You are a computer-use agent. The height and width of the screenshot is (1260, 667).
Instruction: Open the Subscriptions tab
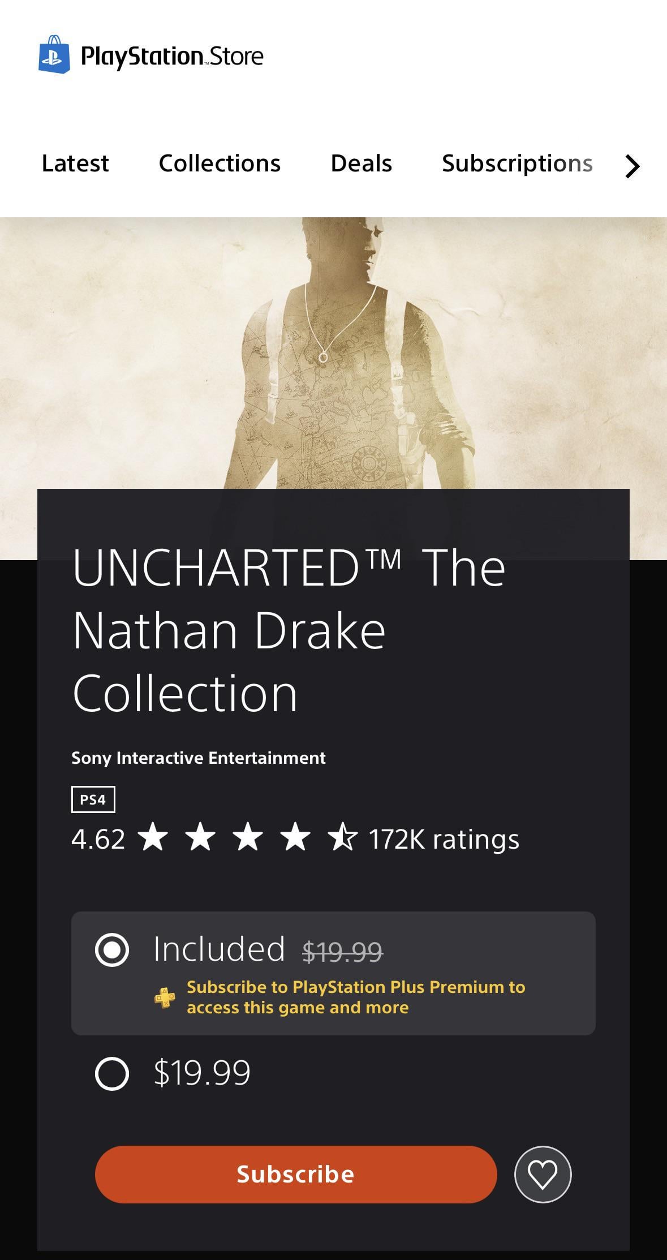pos(517,164)
